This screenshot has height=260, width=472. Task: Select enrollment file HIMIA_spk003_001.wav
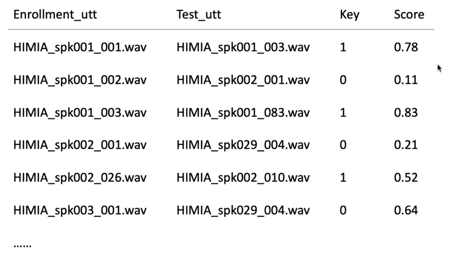(80, 210)
